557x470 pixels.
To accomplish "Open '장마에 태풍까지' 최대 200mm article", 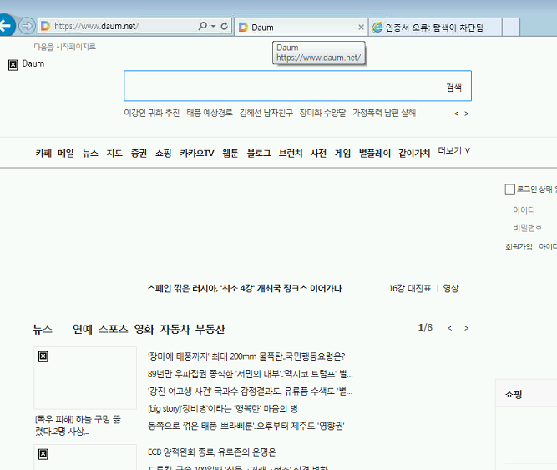I will coord(246,356).
